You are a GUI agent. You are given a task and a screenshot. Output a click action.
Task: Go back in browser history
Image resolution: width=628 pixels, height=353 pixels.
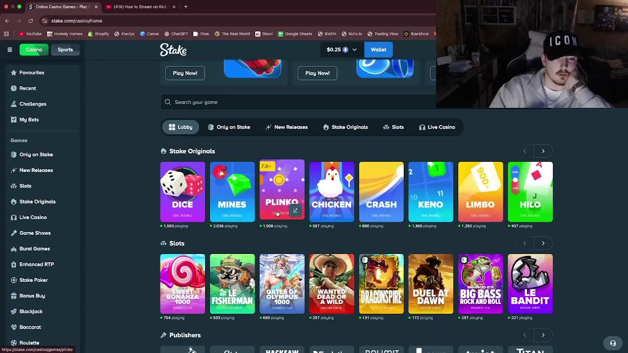coord(7,21)
